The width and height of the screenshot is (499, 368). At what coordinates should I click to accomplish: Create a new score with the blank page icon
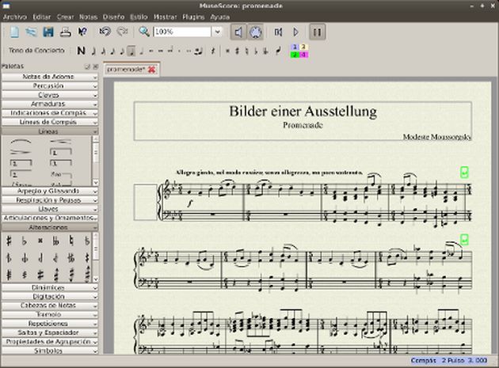[14, 32]
